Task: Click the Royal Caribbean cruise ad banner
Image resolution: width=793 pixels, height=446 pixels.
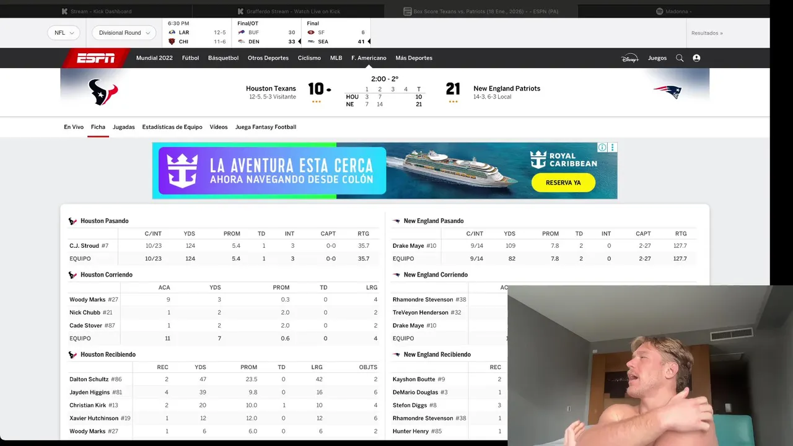Action: [x=385, y=171]
